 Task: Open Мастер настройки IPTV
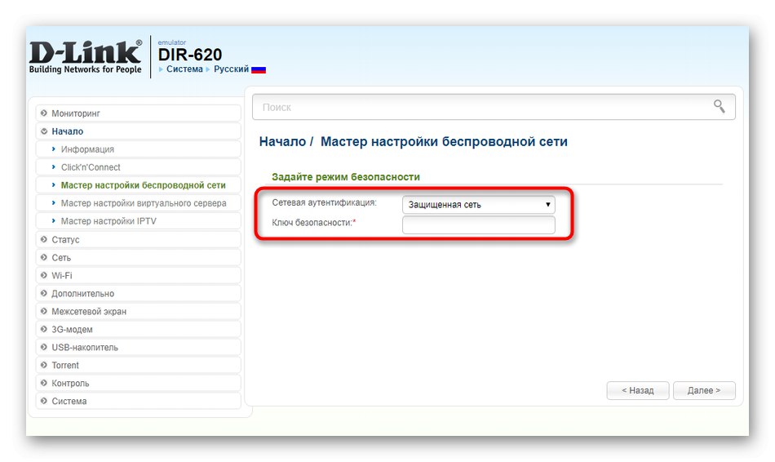point(139,221)
